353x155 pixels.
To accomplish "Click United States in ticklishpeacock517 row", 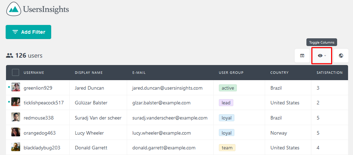I will [285, 103].
